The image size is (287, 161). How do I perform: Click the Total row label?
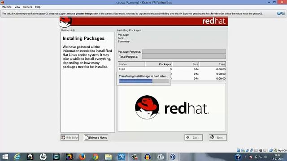(x=122, y=69)
